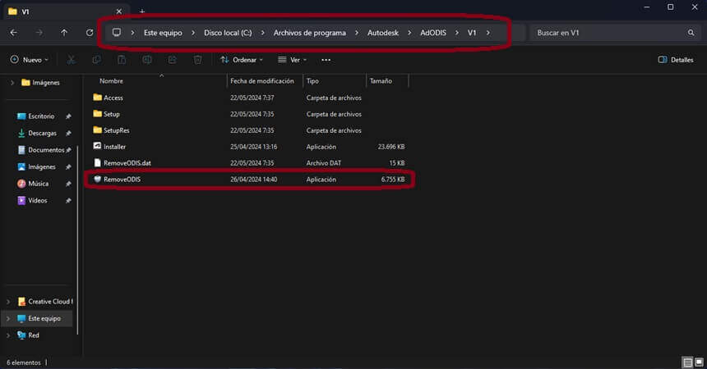Navigate to AdODIS breadcrumb

click(433, 33)
